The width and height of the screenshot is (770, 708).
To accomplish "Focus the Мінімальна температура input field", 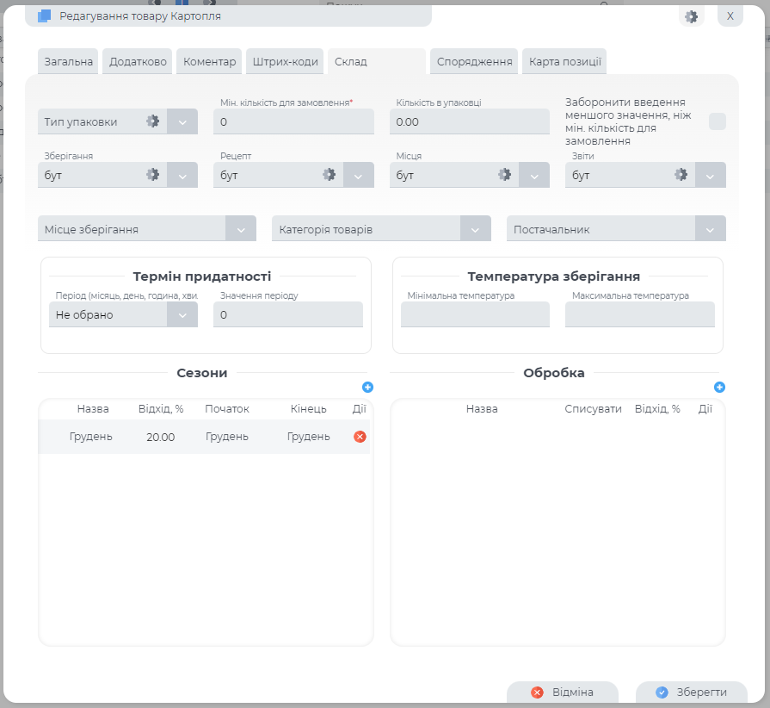I will point(475,315).
